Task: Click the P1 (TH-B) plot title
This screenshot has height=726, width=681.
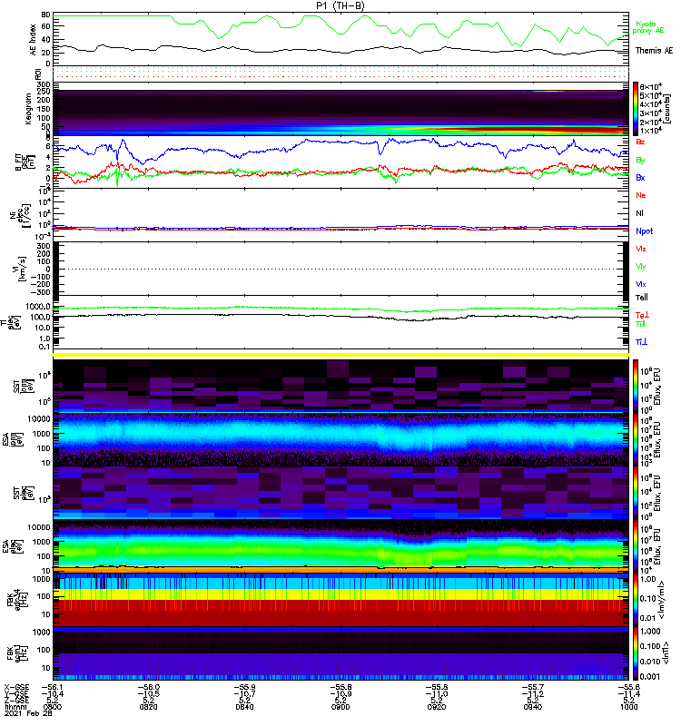Action: (x=340, y=5)
